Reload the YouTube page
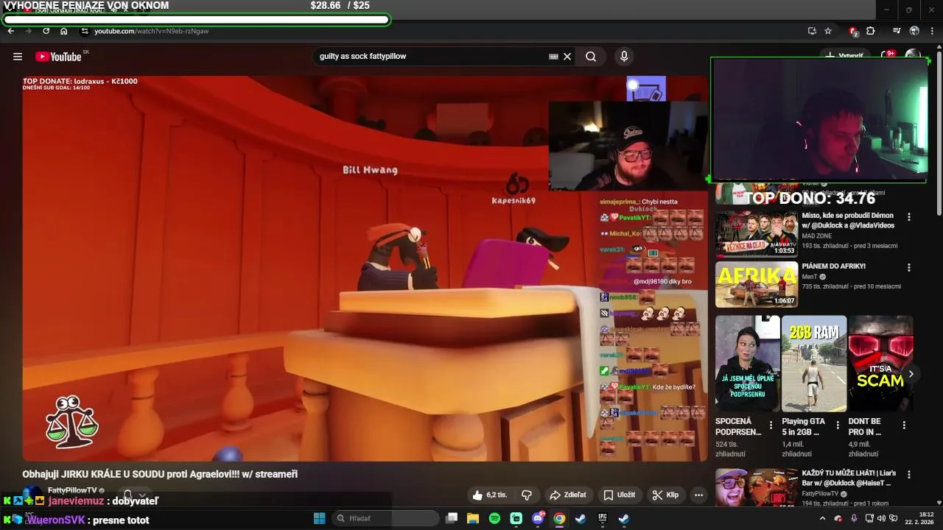The width and height of the screenshot is (943, 530). 46,31
